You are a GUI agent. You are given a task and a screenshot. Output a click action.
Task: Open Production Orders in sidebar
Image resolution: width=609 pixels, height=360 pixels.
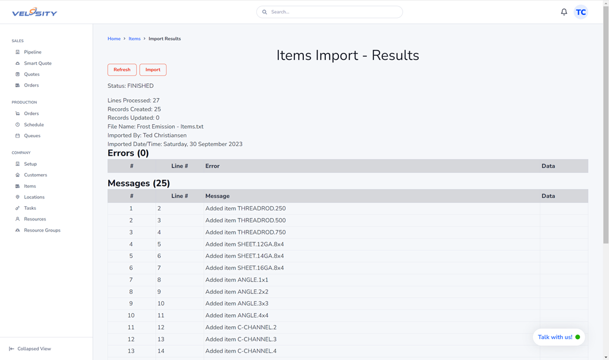(x=31, y=113)
